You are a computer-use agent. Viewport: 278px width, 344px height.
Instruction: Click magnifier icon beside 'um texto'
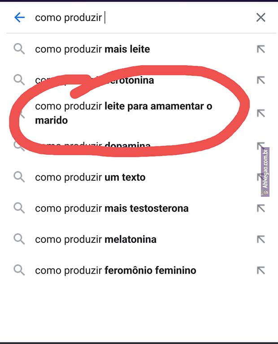click(x=19, y=177)
